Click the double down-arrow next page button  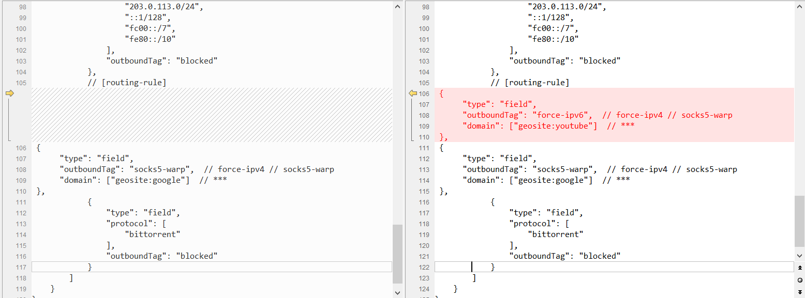(x=800, y=291)
